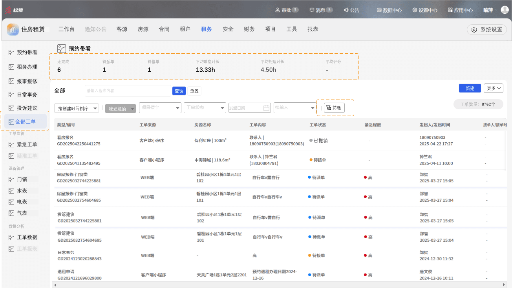Viewport: 512px width, 288px height.
Task: Open the 更多 dropdown button
Action: [x=494, y=88]
